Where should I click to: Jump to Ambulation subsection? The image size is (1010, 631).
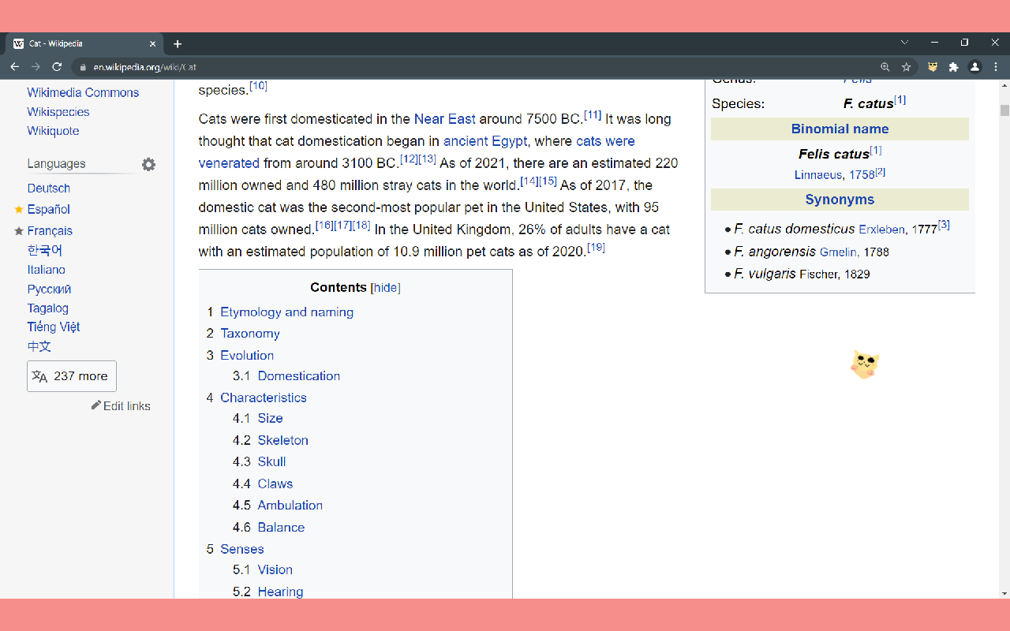[x=290, y=506]
